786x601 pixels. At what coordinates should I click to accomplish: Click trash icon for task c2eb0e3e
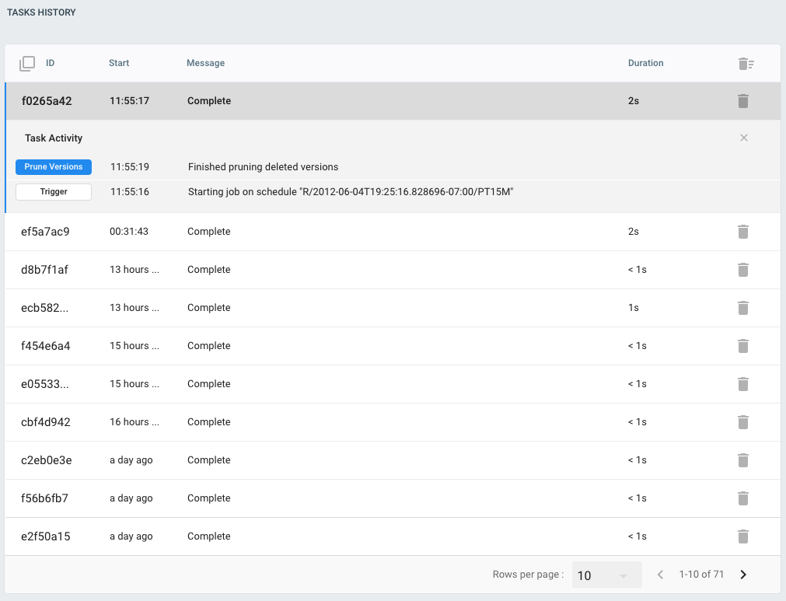(x=742, y=460)
